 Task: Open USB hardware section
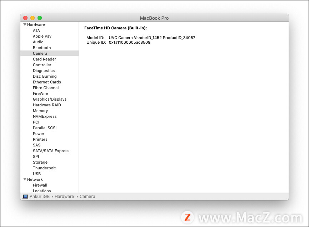pos(37,174)
